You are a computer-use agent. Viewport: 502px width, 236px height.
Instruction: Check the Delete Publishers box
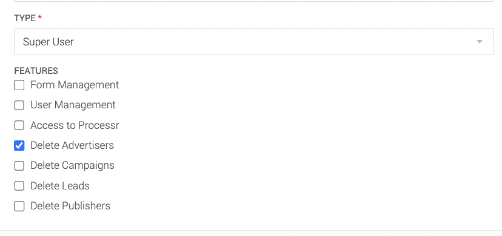point(19,206)
